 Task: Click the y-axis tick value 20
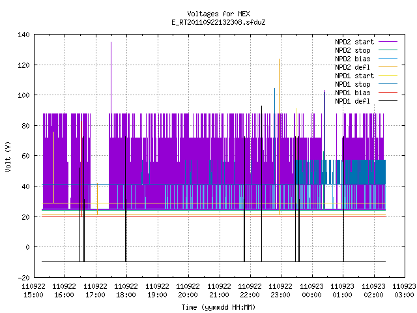25,217
